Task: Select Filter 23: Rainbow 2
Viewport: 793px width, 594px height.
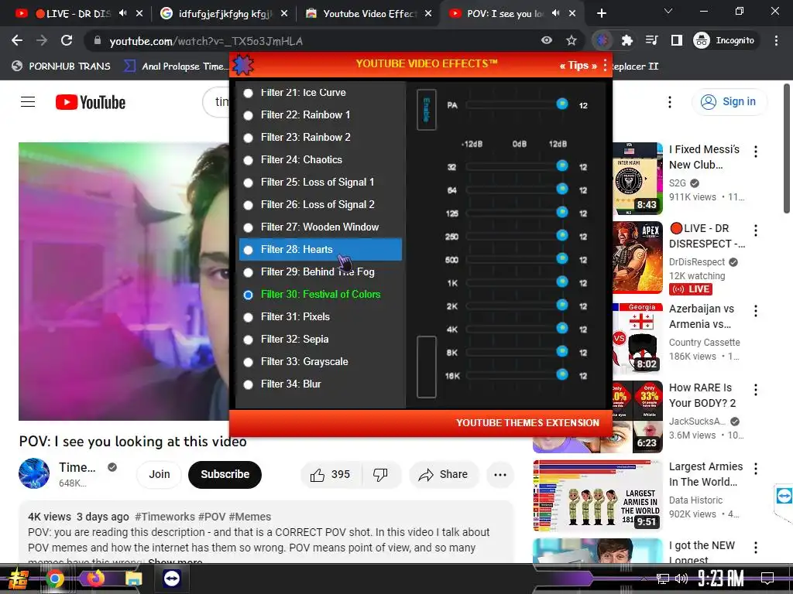Action: click(321, 138)
